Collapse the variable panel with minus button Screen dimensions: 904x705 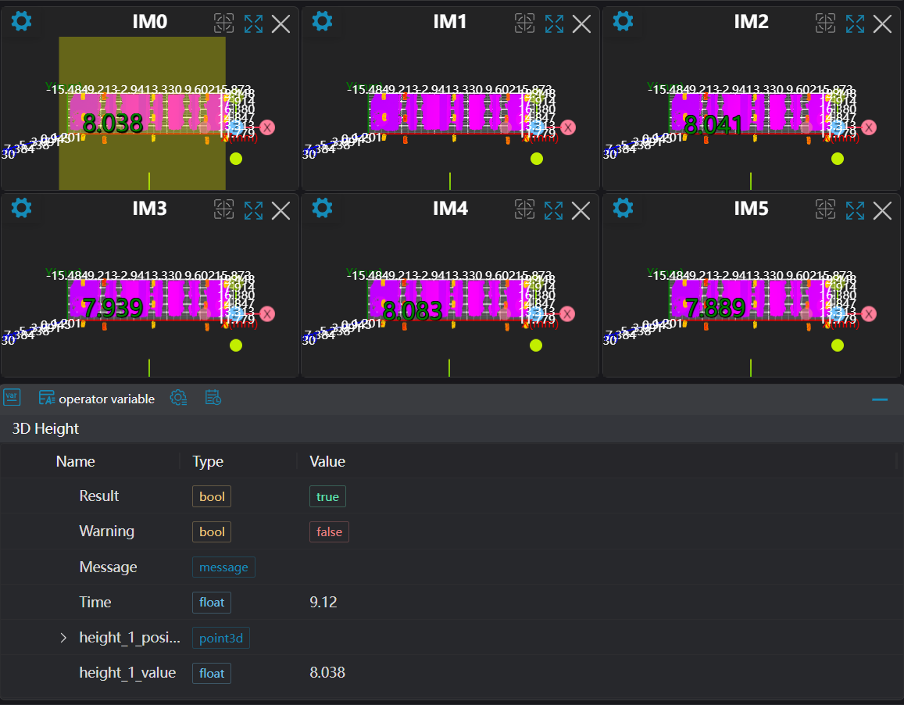[x=880, y=399]
